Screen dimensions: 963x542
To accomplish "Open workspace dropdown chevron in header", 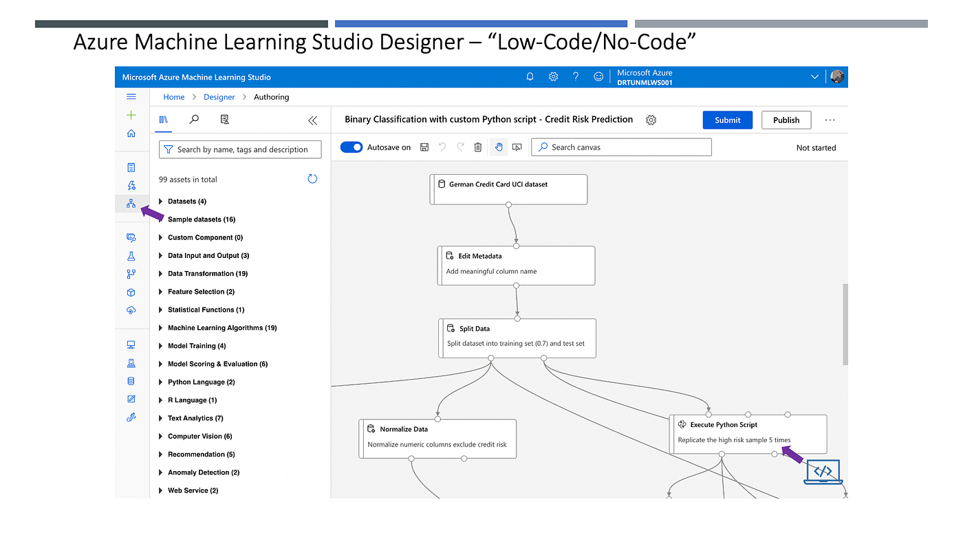I will pos(814,77).
